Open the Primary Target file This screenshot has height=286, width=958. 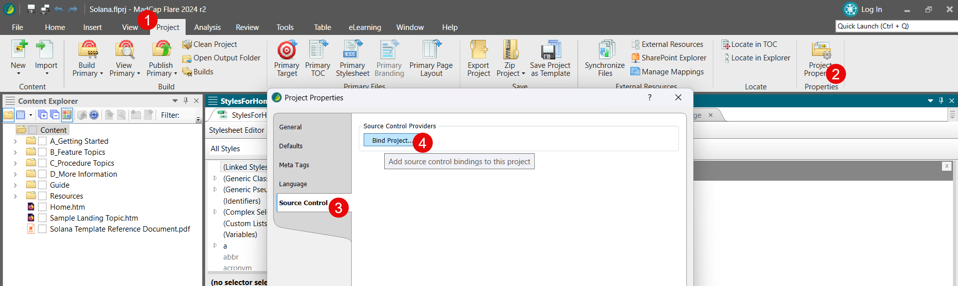click(x=287, y=58)
